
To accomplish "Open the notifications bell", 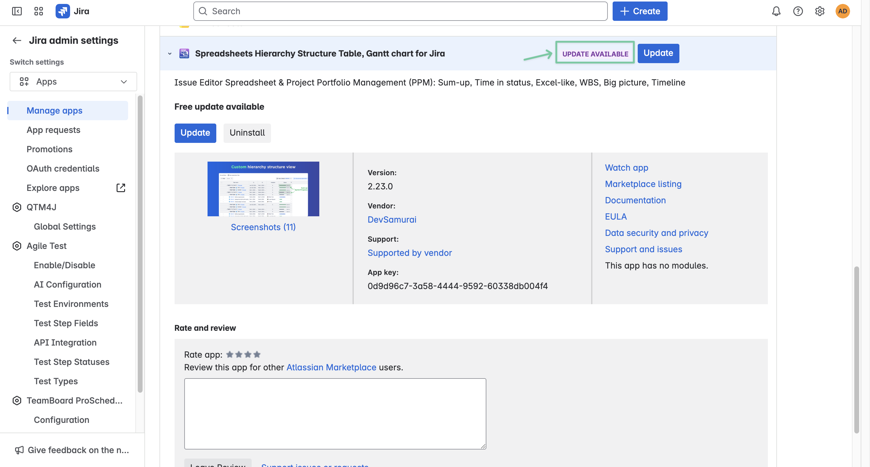I will (776, 11).
